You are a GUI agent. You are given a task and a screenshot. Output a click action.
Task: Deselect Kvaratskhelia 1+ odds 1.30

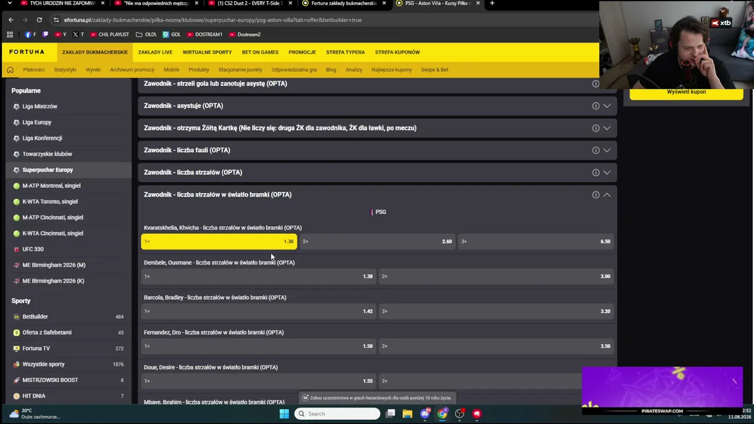pos(219,241)
